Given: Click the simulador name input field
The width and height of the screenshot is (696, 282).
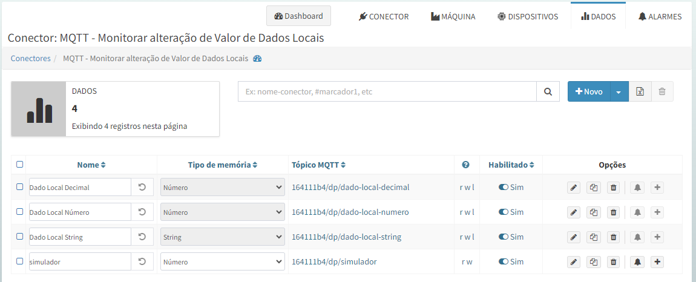Looking at the screenshot, I should pyautogui.click(x=80, y=262).
